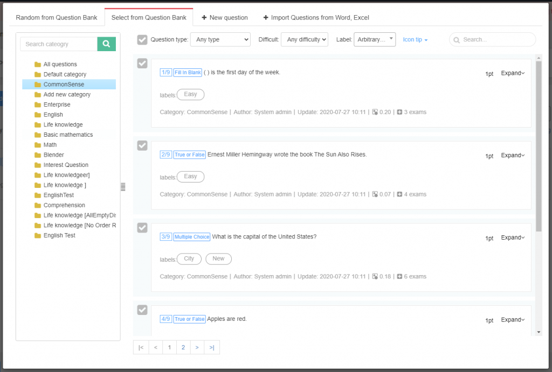Uncheck the Hemingway True or False question
This screenshot has width=552, height=372.
point(142,145)
